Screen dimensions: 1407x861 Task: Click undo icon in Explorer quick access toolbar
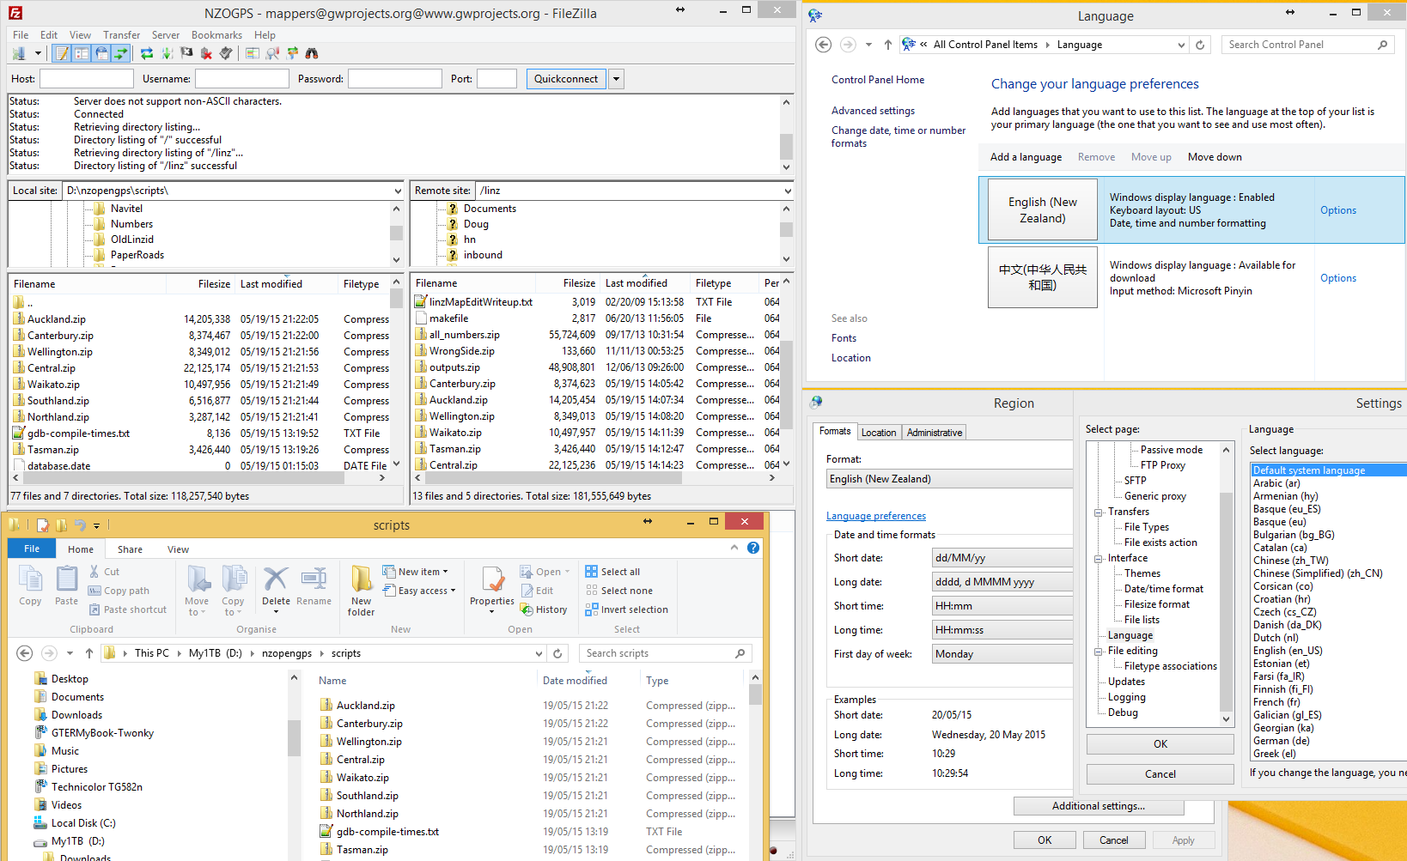[x=80, y=525]
